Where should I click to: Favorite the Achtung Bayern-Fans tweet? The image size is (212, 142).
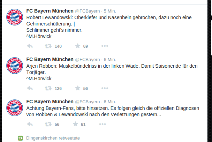[x=75, y=124]
